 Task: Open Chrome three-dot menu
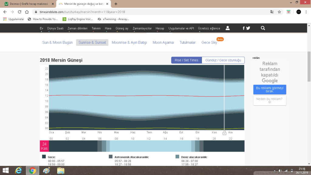pyautogui.click(x=306, y=12)
